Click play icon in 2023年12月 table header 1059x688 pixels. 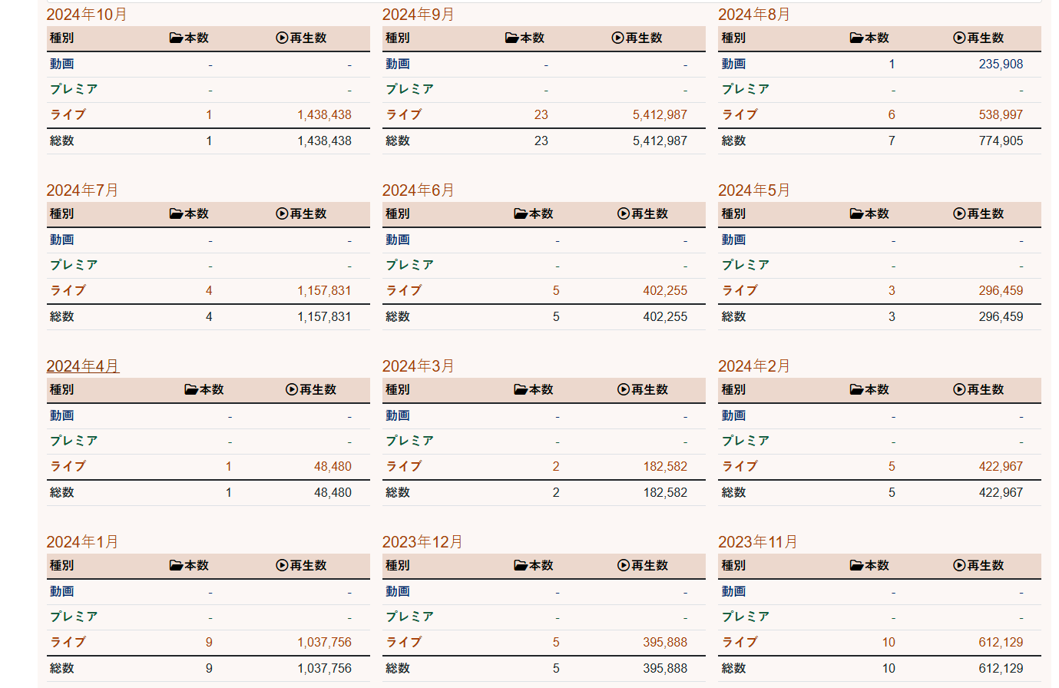click(x=624, y=565)
